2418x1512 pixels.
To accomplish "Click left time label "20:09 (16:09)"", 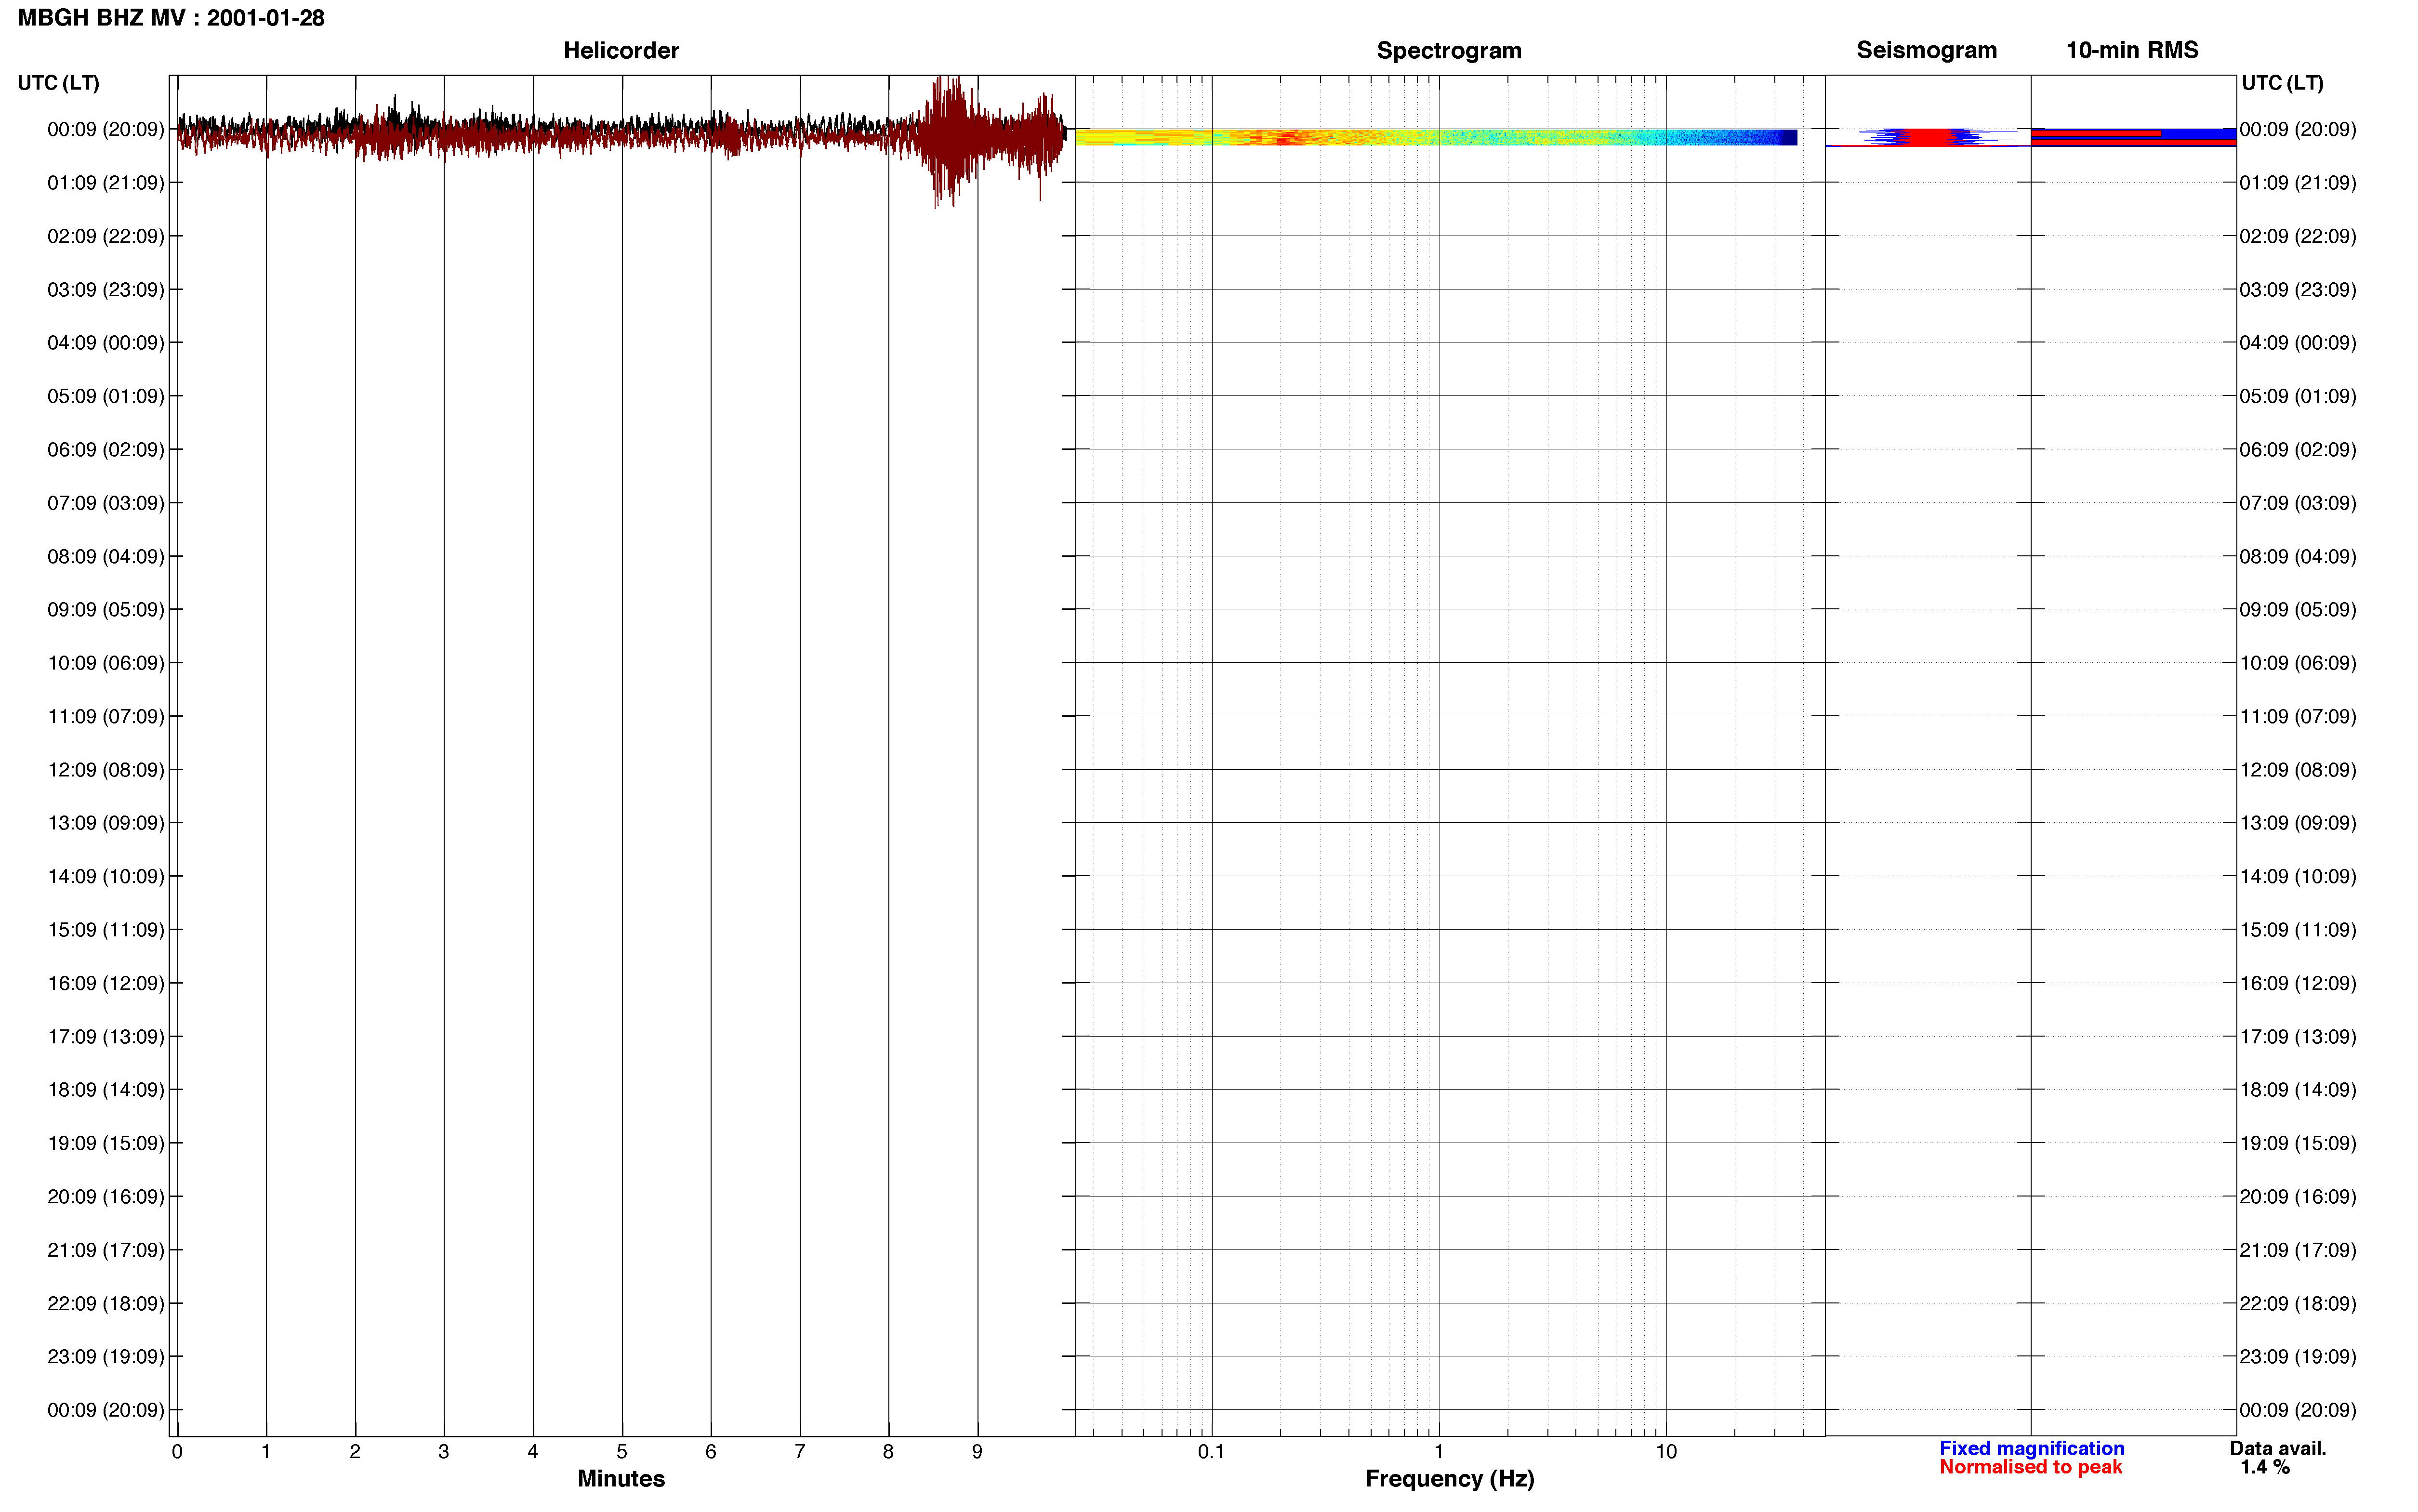I will (x=105, y=1197).
